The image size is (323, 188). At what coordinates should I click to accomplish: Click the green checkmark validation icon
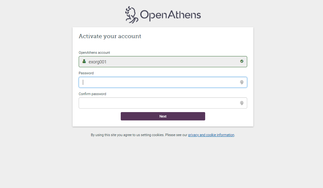tap(241, 61)
